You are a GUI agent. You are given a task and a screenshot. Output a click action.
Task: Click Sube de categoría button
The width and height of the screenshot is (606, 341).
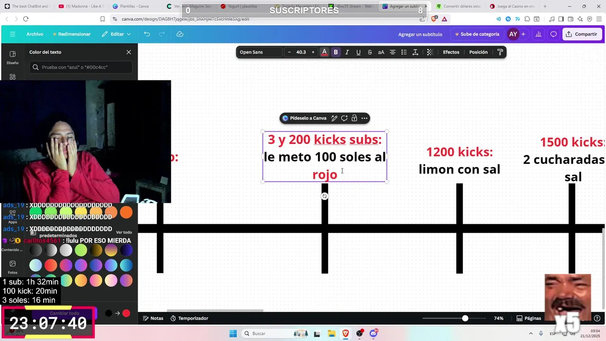(477, 34)
